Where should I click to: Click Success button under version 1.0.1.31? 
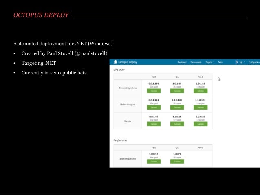click(201, 91)
